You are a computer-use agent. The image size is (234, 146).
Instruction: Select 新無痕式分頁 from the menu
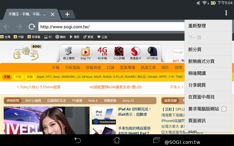(208, 61)
